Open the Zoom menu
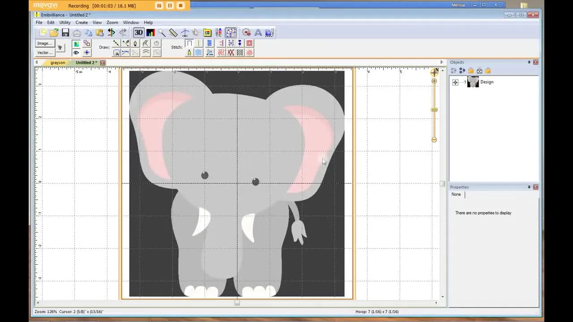This screenshot has width=573, height=322. (112, 22)
